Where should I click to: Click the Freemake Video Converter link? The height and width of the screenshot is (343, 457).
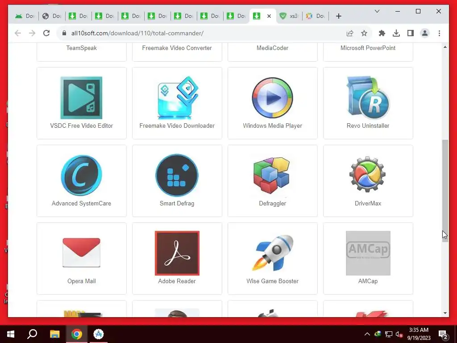(177, 48)
